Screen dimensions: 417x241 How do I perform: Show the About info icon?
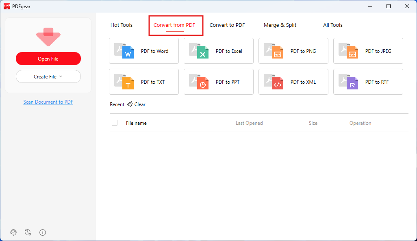coord(43,232)
